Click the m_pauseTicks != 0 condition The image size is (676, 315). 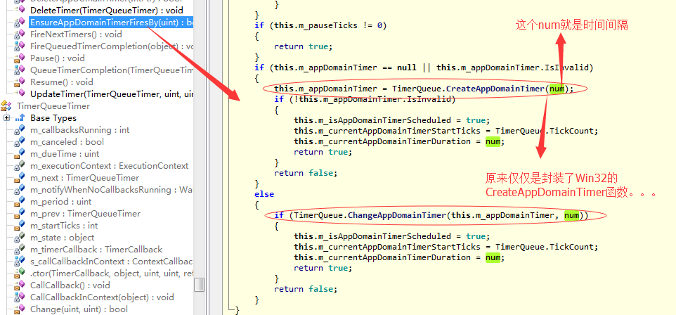(x=328, y=25)
